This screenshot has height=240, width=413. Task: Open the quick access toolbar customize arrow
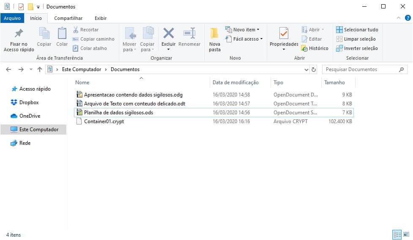38,7
